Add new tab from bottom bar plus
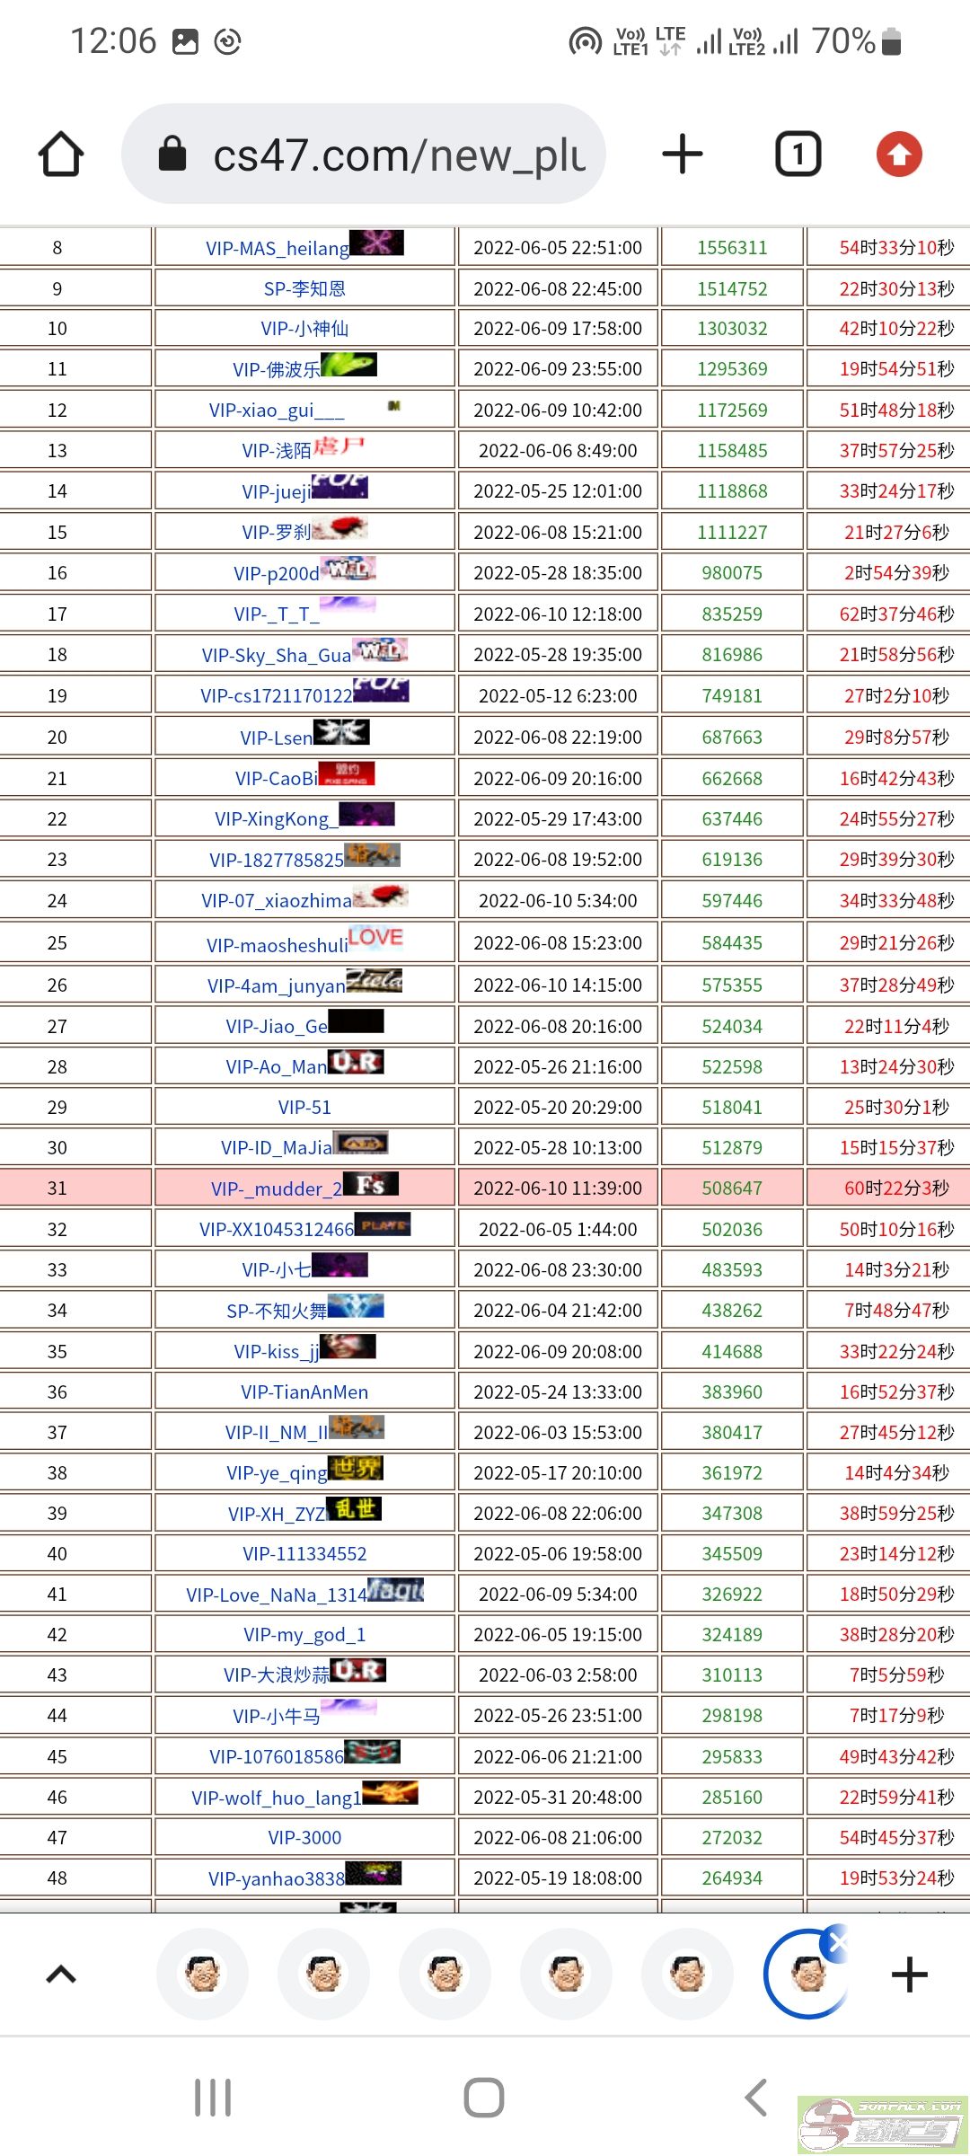Screen dimensions: 970x2156 point(909,1975)
